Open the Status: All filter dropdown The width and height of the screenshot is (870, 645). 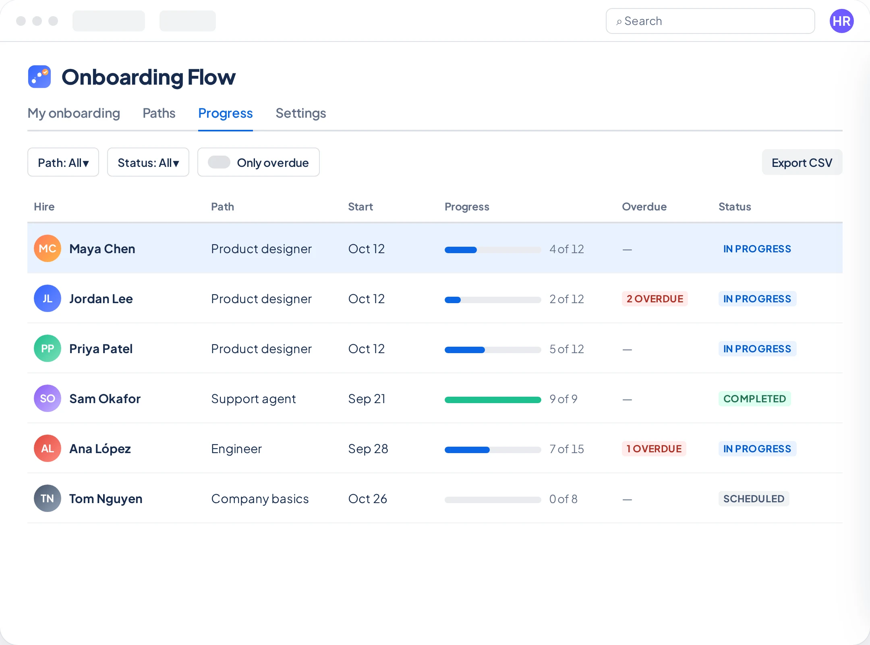(x=148, y=162)
